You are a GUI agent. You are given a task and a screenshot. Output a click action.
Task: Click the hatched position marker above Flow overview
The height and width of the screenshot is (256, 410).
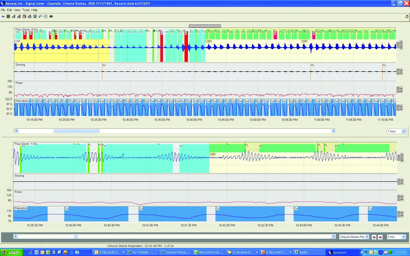(x=205, y=26)
